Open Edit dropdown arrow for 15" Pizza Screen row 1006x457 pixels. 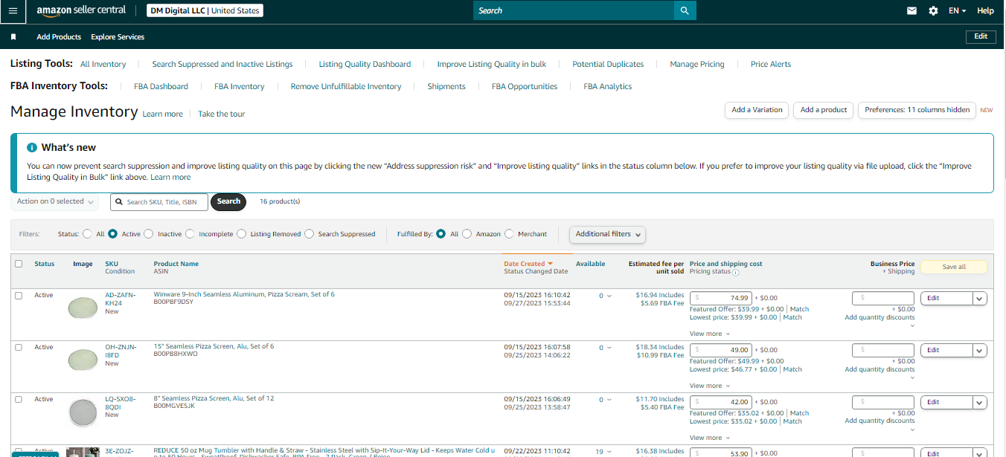980,350
